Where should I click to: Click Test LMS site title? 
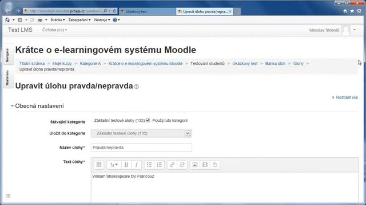(21, 30)
